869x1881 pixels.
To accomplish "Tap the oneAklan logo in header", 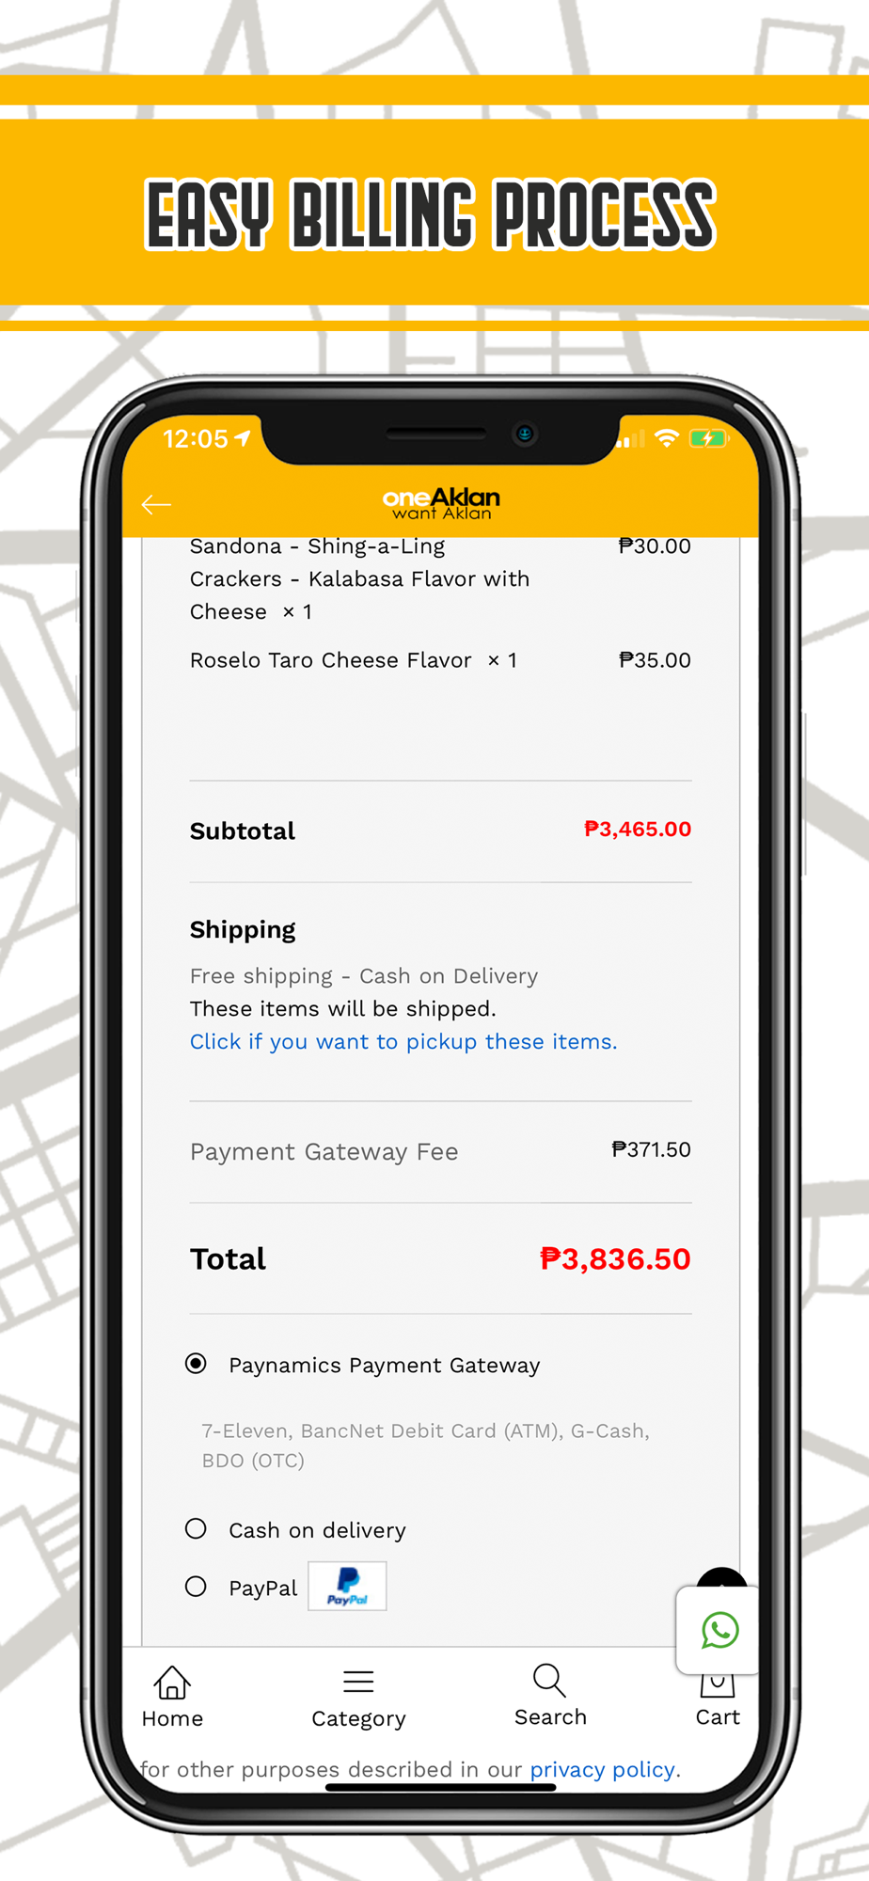I will (441, 503).
